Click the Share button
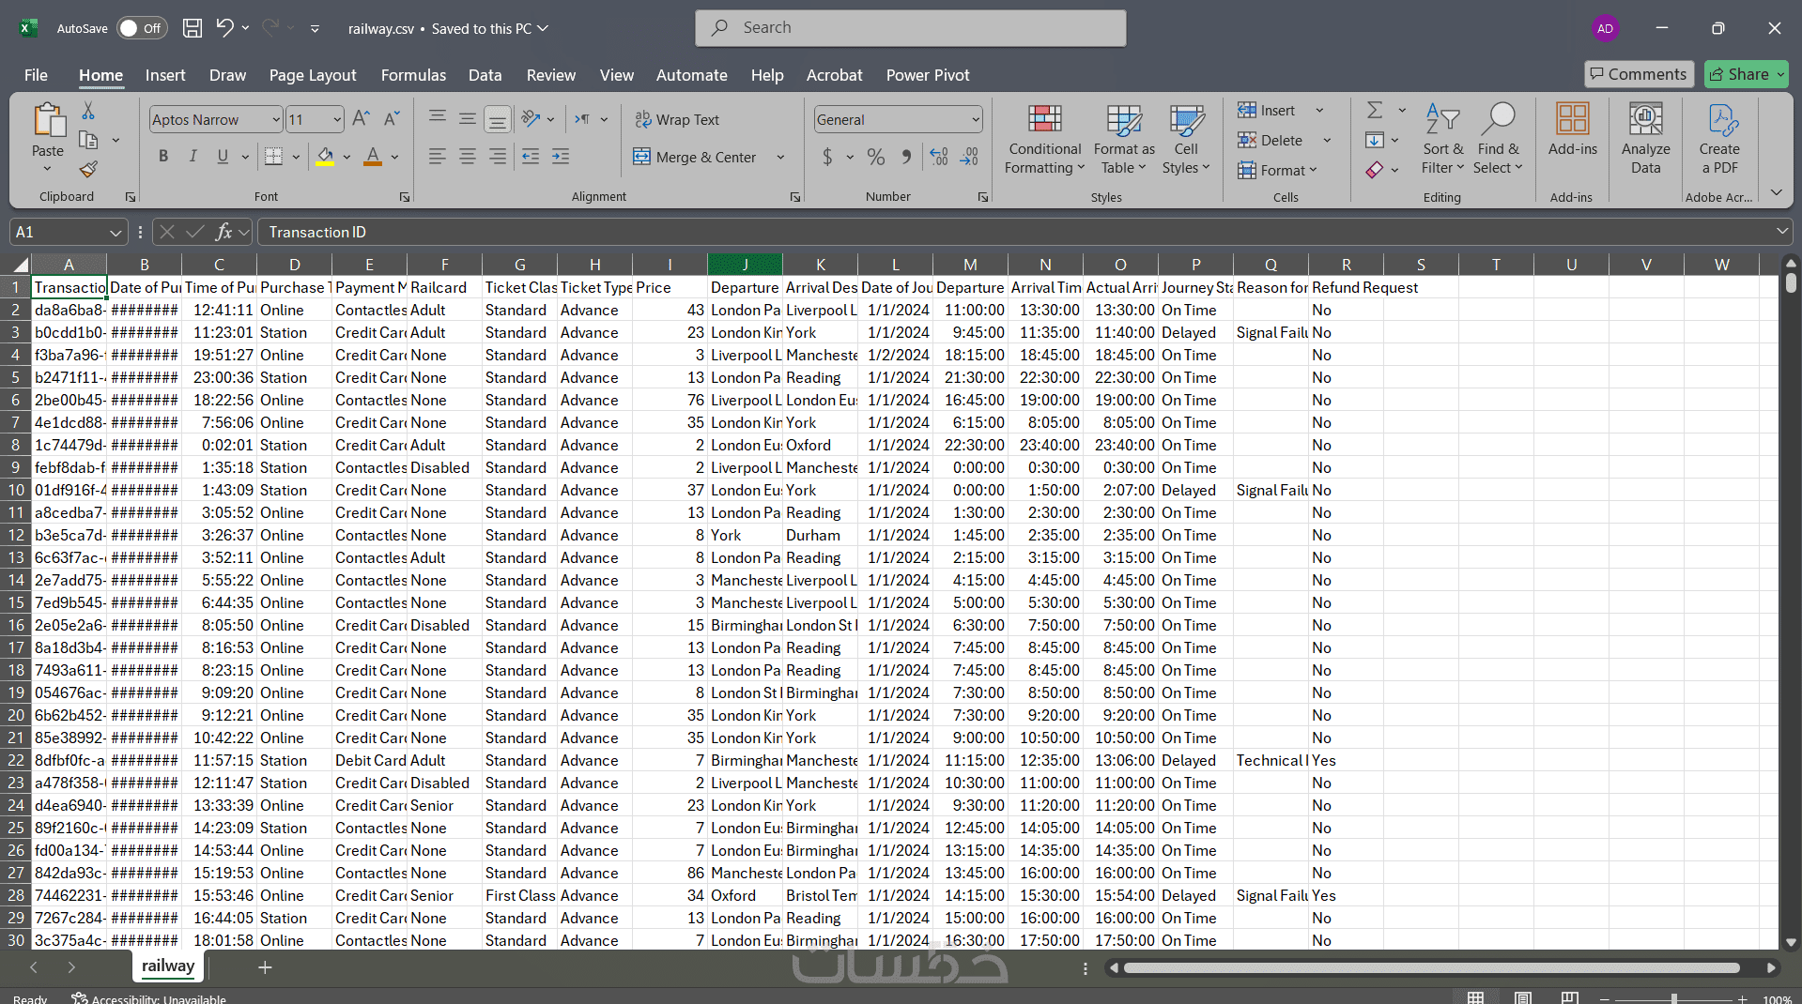 (x=1747, y=74)
